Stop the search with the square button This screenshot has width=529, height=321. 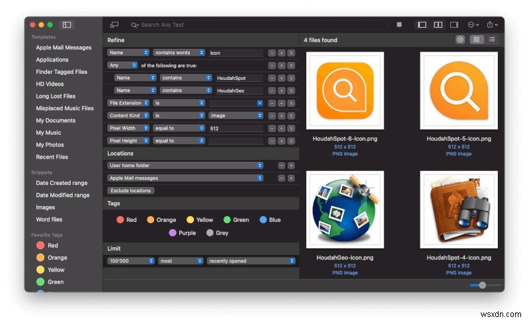click(x=399, y=24)
